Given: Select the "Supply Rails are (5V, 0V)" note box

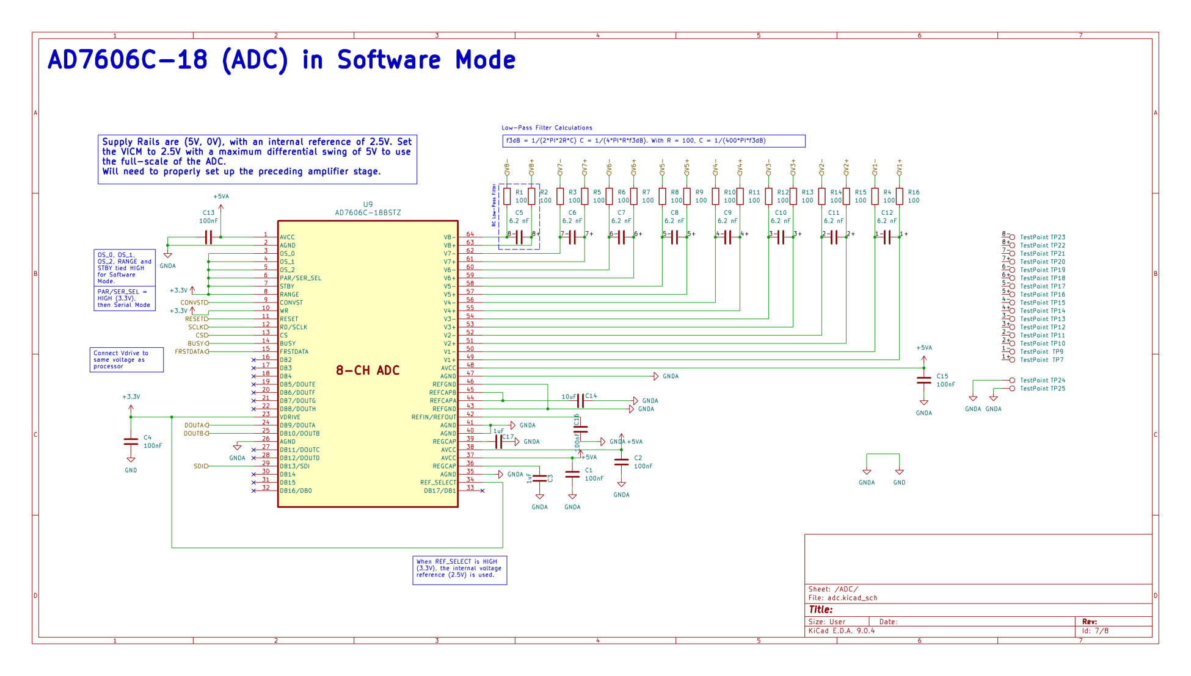Looking at the screenshot, I should [257, 159].
